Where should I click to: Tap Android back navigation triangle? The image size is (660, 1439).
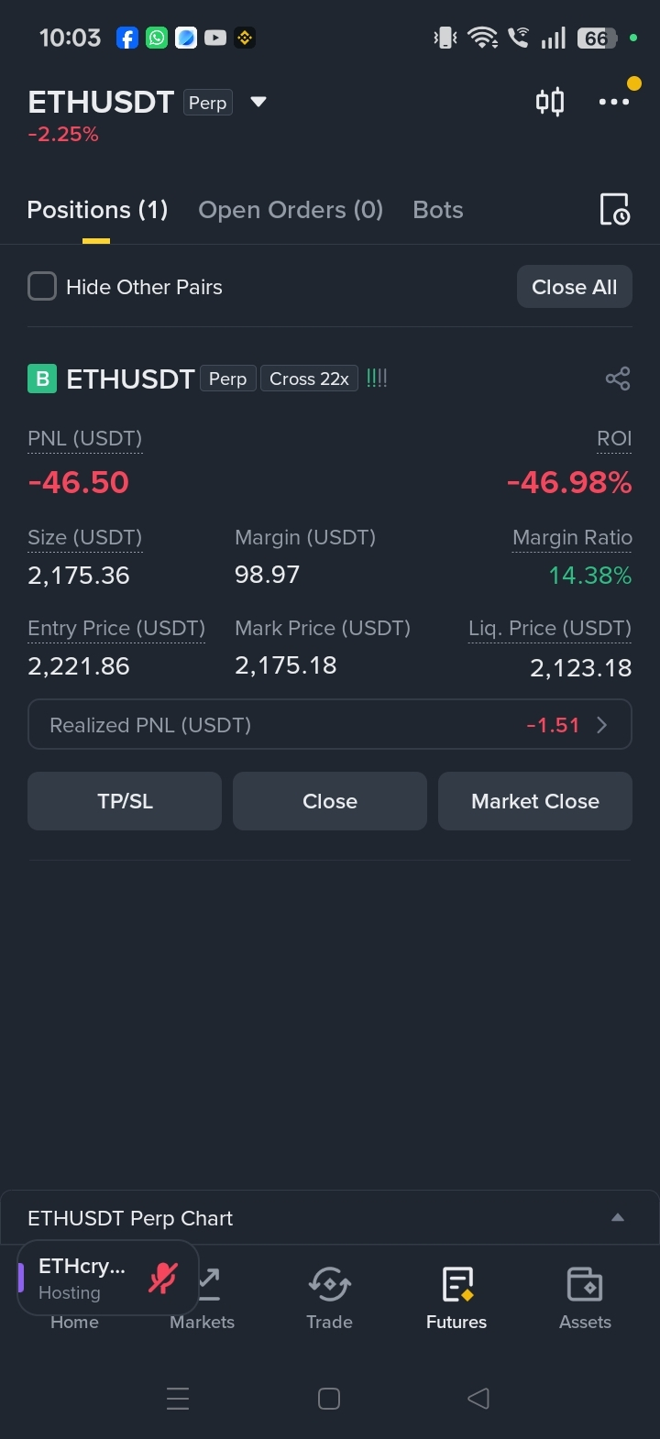point(478,1398)
